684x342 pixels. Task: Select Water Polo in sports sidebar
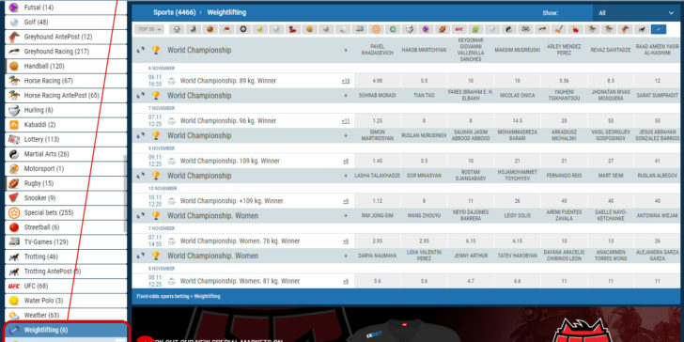[66, 301]
